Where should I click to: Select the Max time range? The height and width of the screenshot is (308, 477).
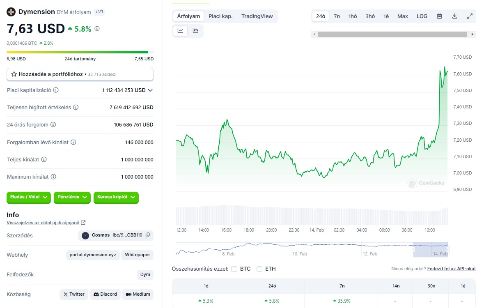coord(402,16)
